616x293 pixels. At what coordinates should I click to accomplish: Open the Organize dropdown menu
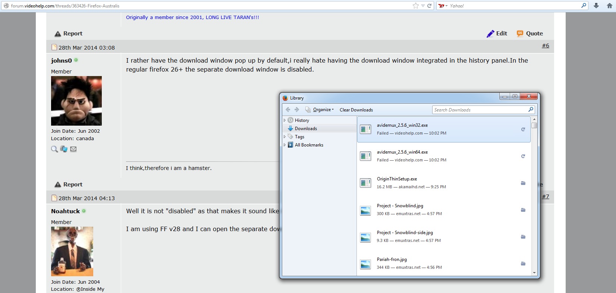(323, 110)
